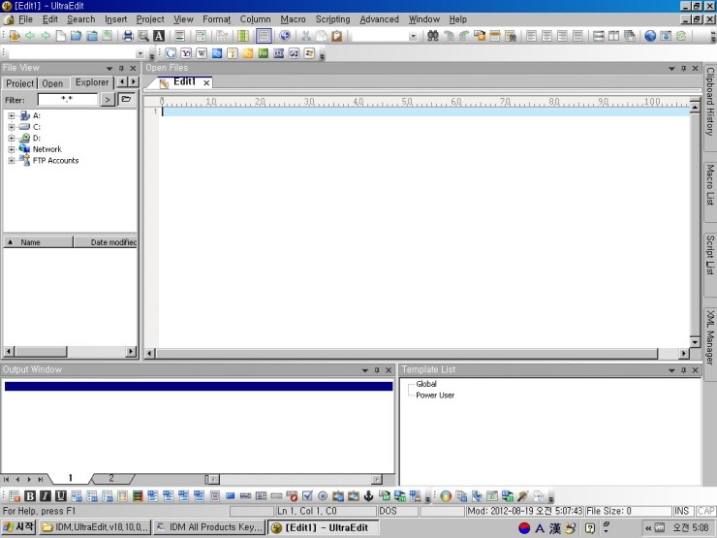Click the color wheel icon in bottom toolbar

[x=446, y=496]
